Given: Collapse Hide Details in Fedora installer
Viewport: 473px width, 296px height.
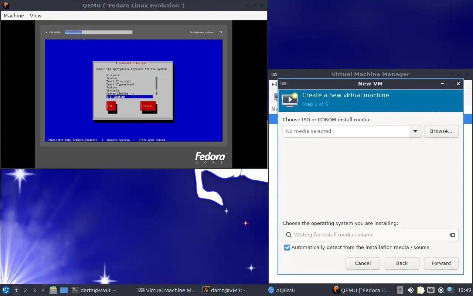Looking at the screenshot, I should 52,32.
